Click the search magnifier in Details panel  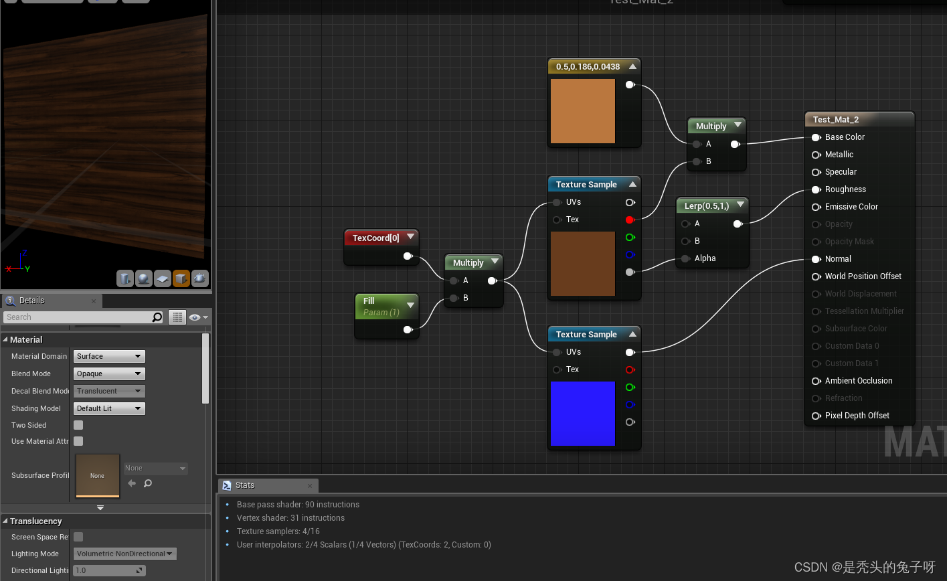157,317
